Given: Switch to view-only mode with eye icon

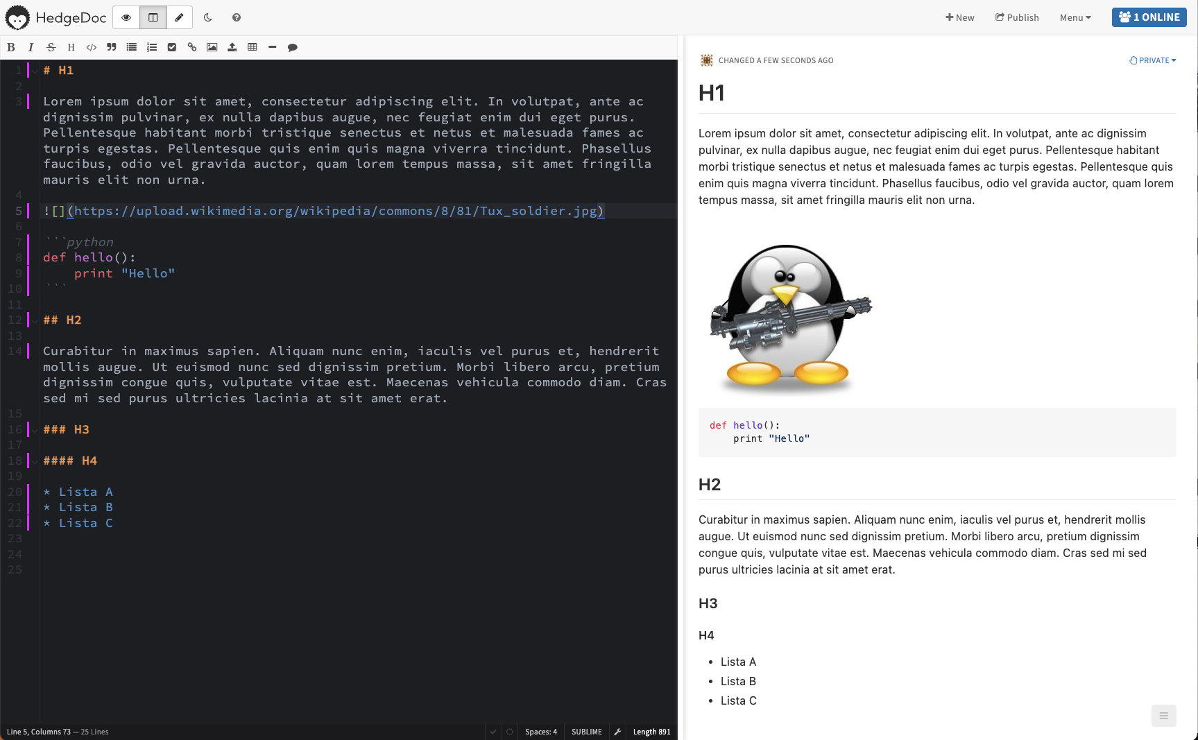Looking at the screenshot, I should 126,17.
